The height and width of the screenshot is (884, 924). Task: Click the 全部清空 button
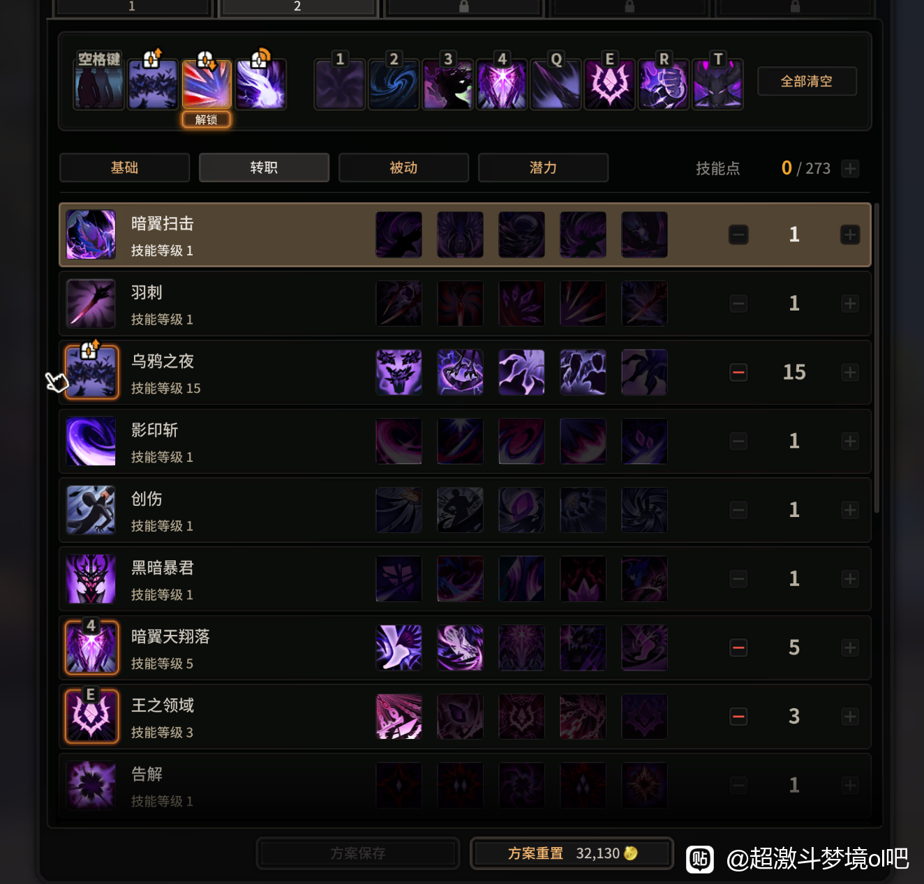pyautogui.click(x=807, y=82)
